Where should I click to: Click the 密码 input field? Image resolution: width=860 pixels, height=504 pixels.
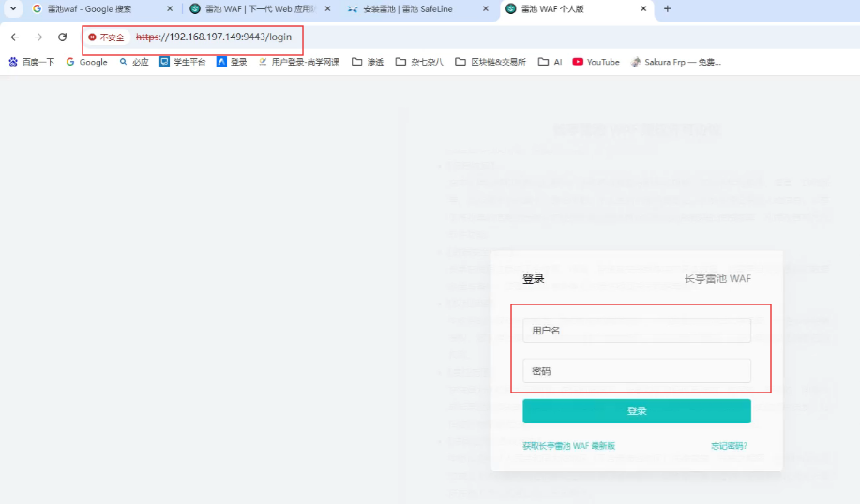coord(637,371)
